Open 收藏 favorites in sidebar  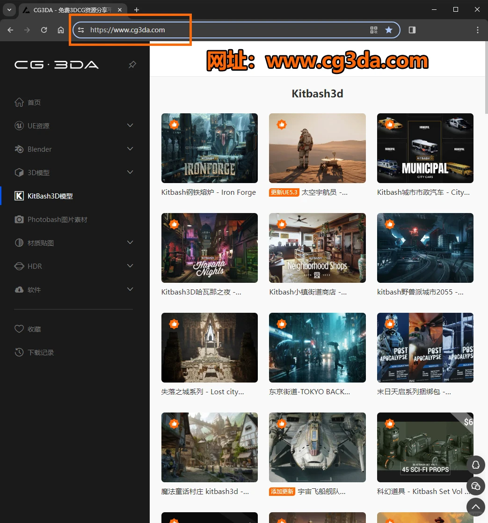click(x=28, y=329)
